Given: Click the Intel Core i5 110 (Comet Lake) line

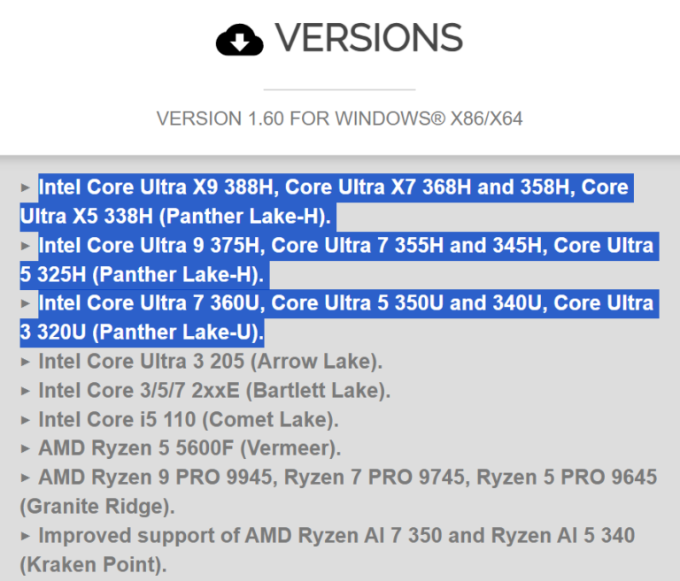Looking at the screenshot, I should (x=189, y=420).
